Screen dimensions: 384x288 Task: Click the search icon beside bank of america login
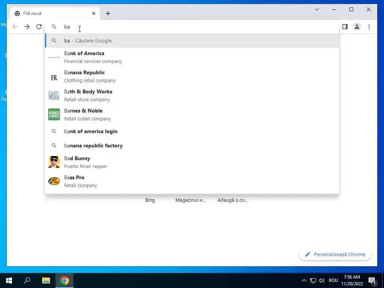(x=54, y=131)
